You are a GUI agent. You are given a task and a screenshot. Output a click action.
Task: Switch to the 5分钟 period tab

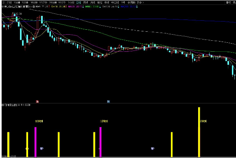tap(25, 2)
